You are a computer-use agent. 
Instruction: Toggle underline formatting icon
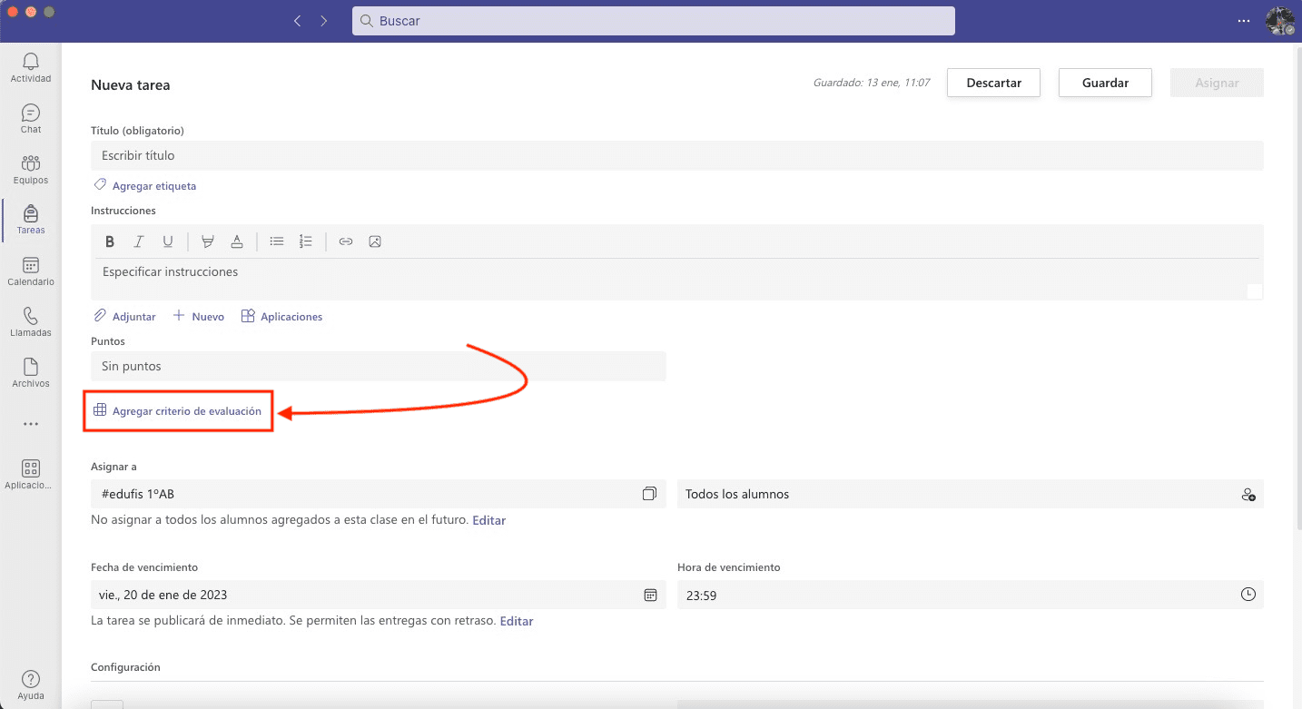[168, 241]
